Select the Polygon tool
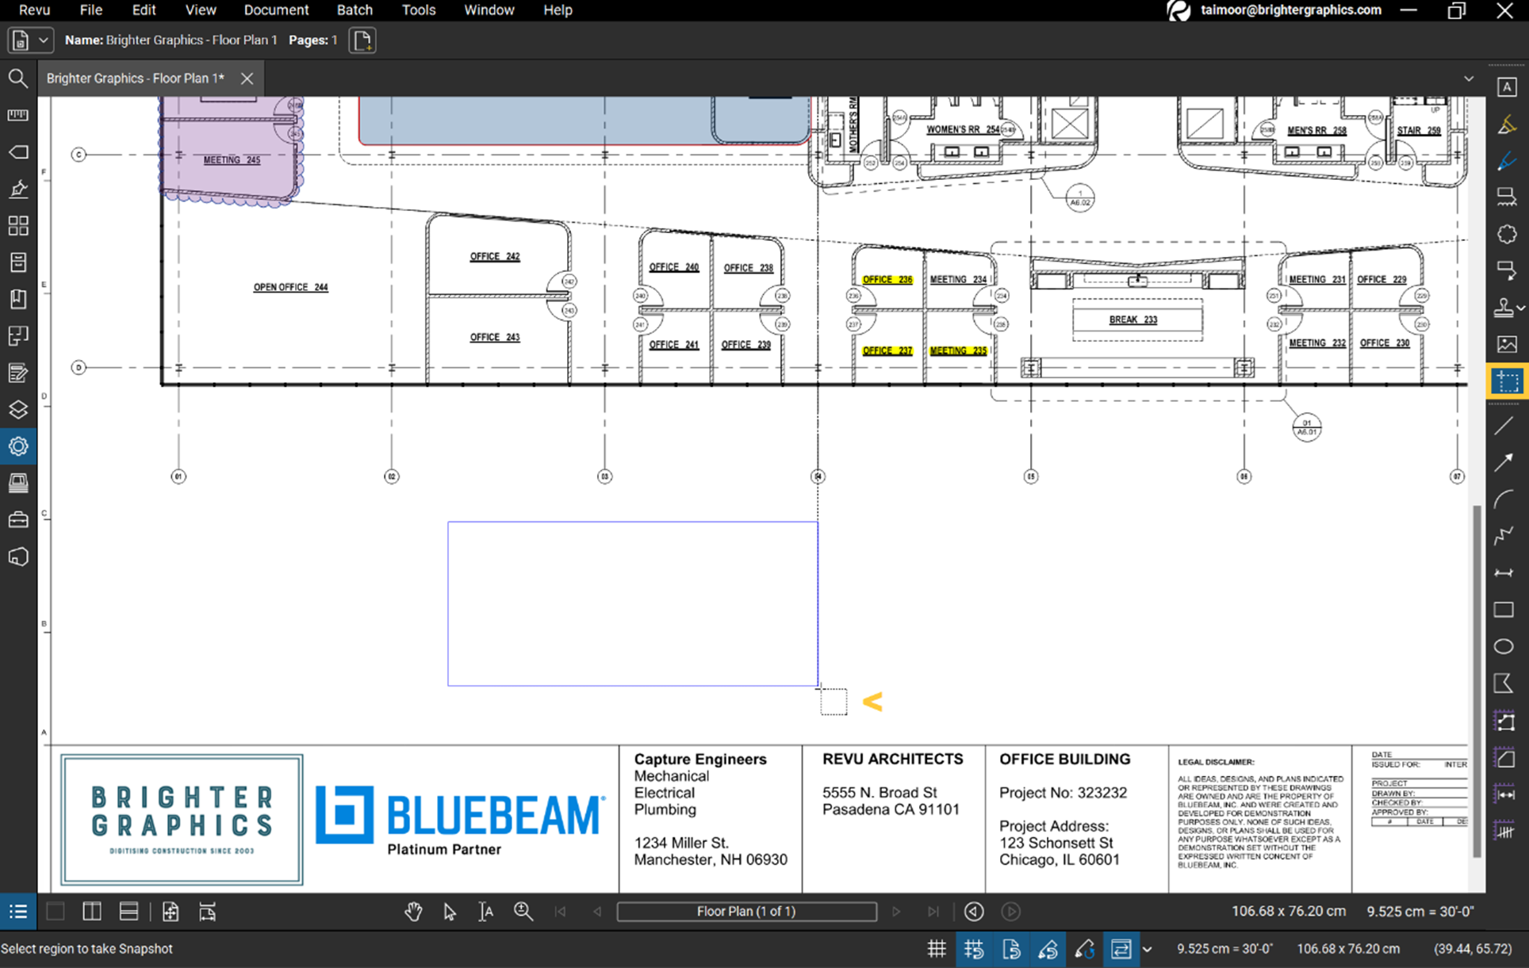 click(x=1504, y=683)
